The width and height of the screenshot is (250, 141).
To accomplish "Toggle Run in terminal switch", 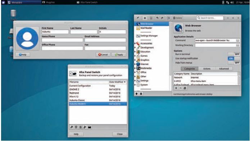I will click(234, 54).
